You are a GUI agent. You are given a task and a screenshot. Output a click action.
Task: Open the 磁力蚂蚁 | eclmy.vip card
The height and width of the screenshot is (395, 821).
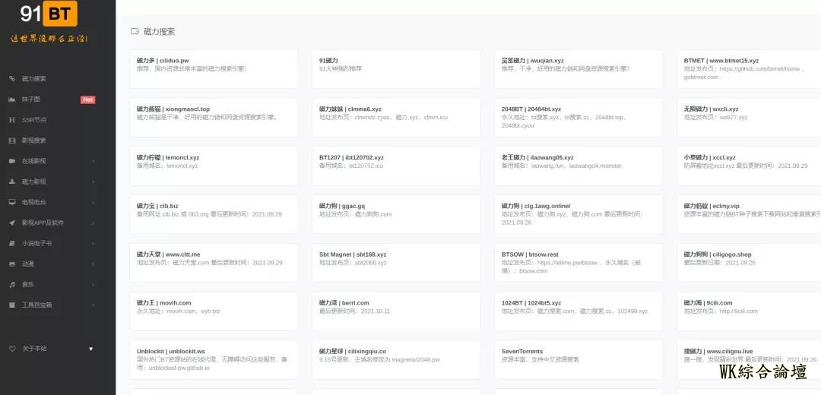(750, 214)
